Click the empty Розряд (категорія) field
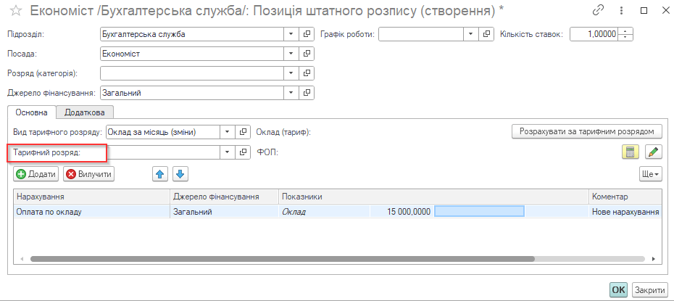Screen dimensions: 674x301 (192, 73)
